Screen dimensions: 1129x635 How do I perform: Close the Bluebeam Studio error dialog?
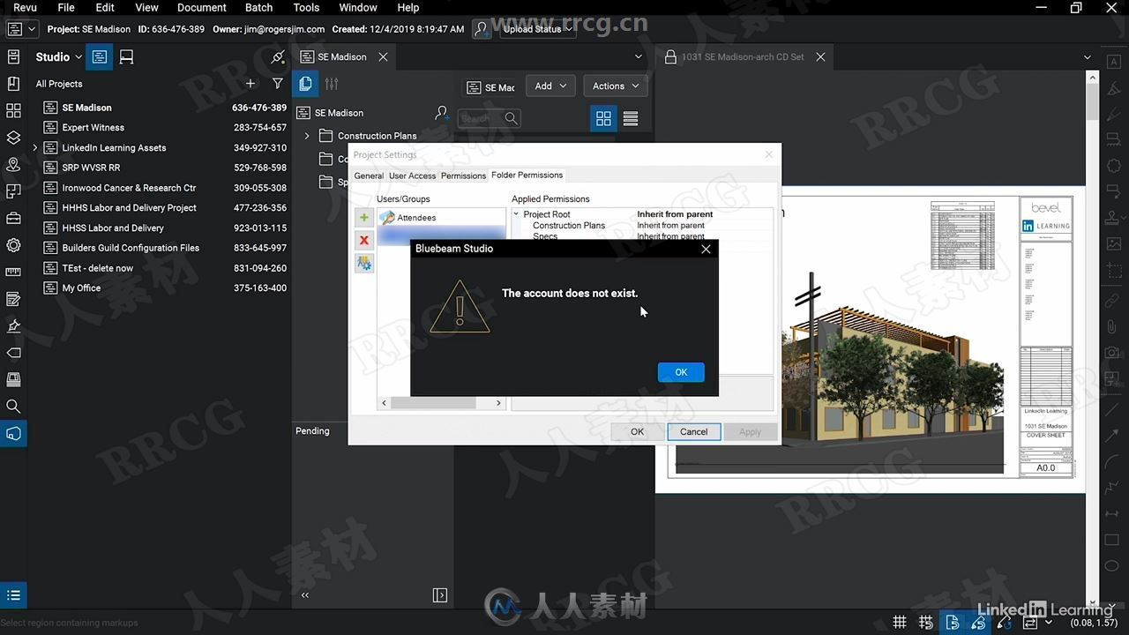(706, 250)
